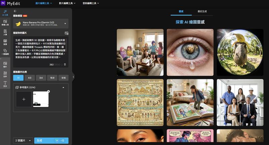Open the crying eye close-up image
Image resolution: width=269 pixels, height=145 pixels.
[x=190, y=53]
